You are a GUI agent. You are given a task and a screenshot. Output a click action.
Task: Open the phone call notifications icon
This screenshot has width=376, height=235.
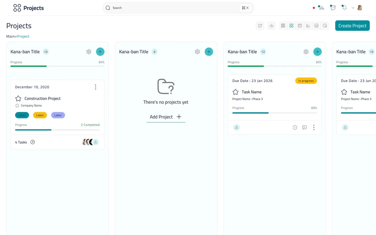321,8
